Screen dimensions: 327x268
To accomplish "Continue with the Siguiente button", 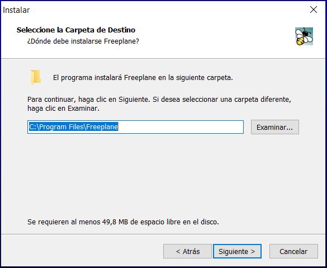I will coord(237,251).
